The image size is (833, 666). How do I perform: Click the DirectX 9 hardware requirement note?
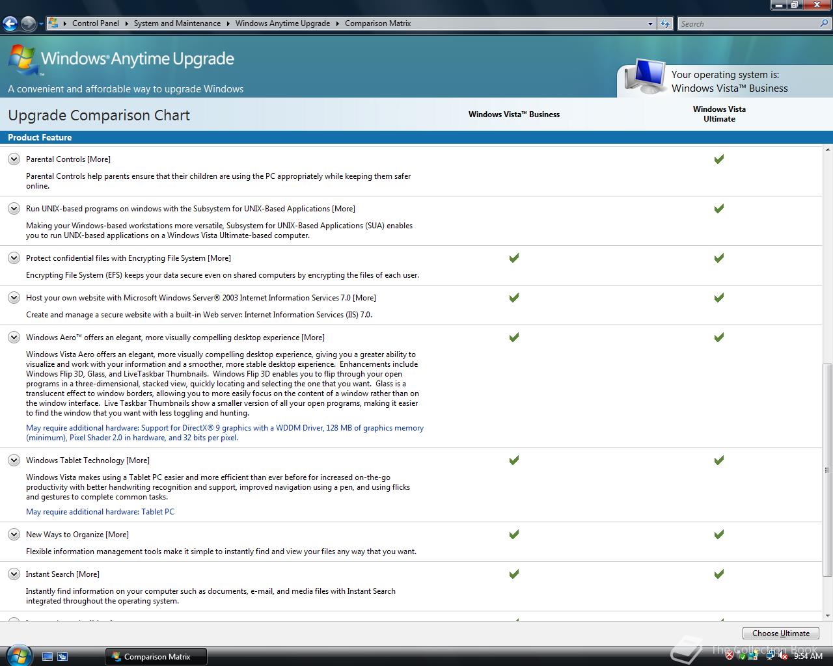[225, 433]
